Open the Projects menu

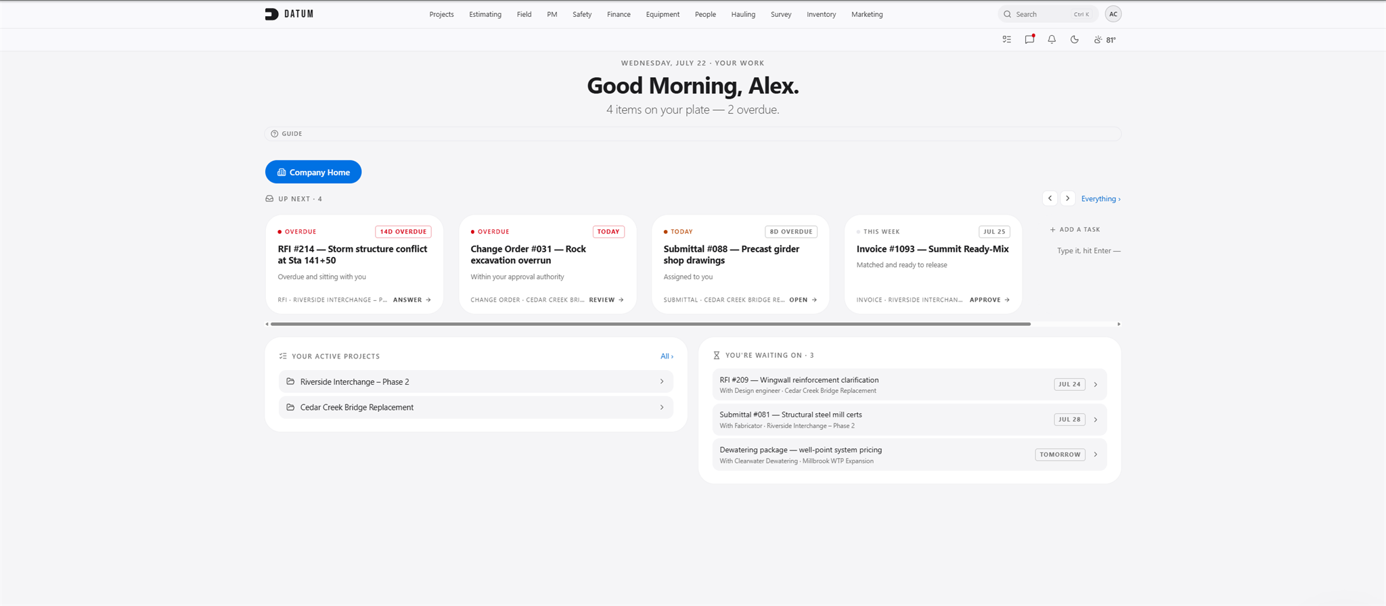click(x=441, y=14)
